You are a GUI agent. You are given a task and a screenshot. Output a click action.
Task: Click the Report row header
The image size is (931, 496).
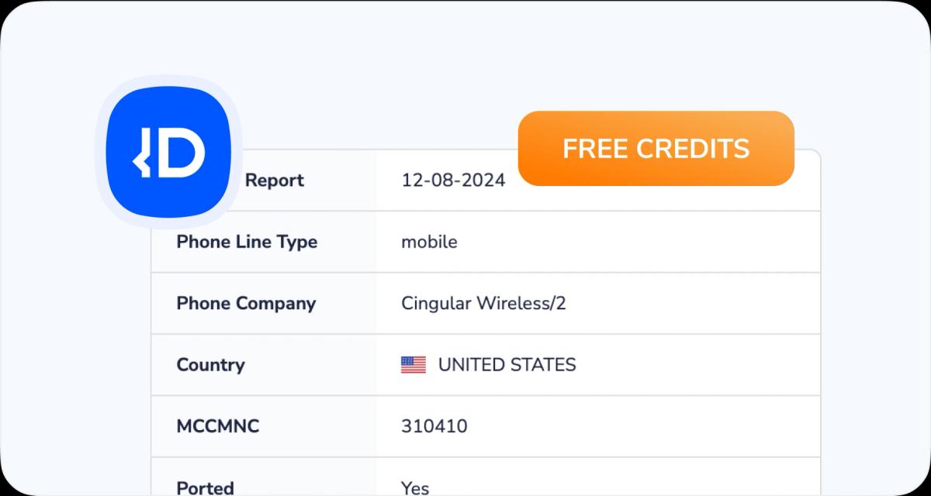275,180
